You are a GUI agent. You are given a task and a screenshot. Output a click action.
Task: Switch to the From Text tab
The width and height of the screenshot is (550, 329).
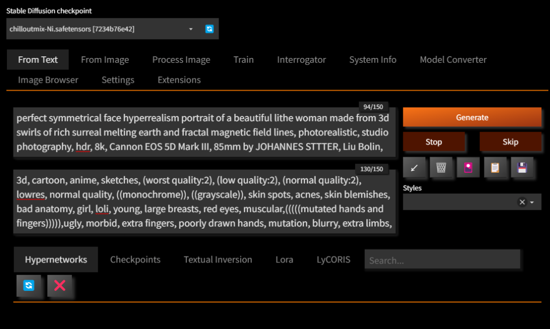click(38, 60)
